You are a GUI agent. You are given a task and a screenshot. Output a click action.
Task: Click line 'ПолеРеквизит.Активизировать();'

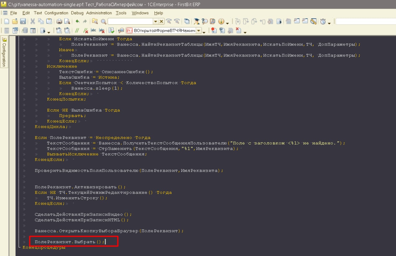pos(80,187)
